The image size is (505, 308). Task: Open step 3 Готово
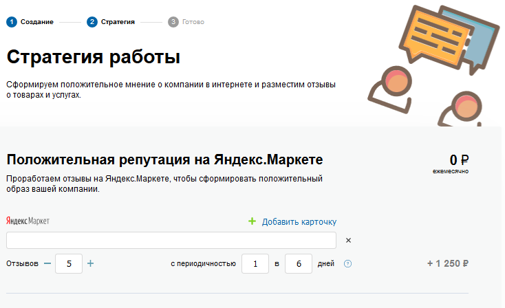click(x=186, y=22)
